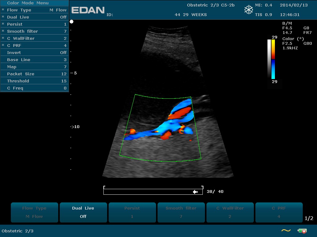Click the red-blue color velocity scale bar
The height and width of the screenshot is (237, 317).
click(x=273, y=59)
